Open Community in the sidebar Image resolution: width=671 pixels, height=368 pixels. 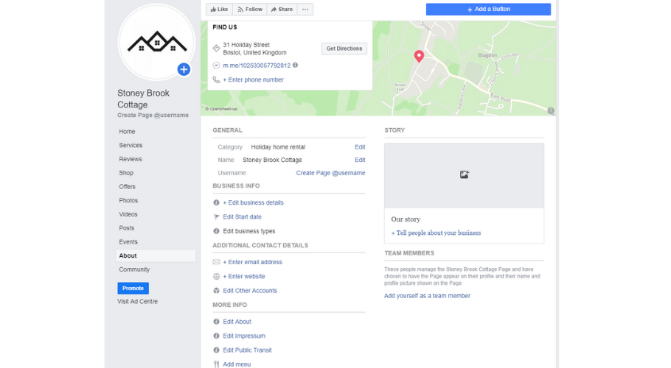(x=134, y=269)
